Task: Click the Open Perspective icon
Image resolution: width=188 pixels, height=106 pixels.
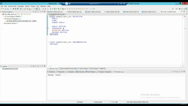Action: pos(177,9)
